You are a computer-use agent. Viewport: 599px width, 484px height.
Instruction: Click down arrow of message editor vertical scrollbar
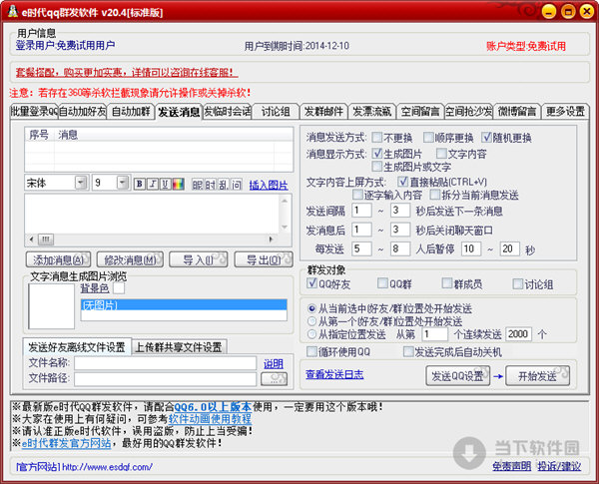click(285, 227)
